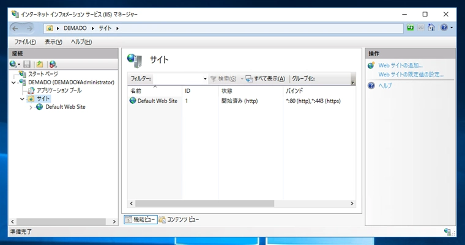The image size is (465, 245).
Task: Click the フィルター input field
Action: tap(177, 79)
